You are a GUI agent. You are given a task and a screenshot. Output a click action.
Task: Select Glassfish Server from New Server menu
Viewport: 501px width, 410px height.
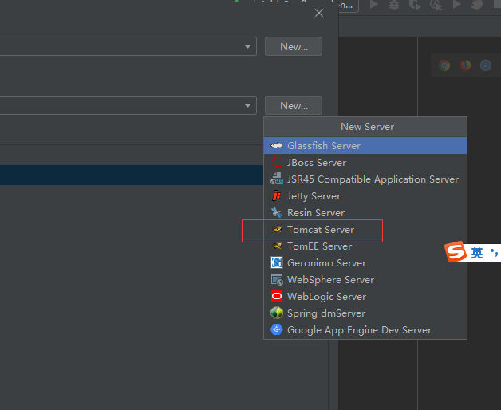tap(365, 146)
